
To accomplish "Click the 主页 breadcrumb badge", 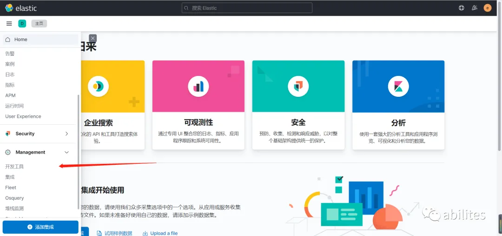I will (39, 23).
